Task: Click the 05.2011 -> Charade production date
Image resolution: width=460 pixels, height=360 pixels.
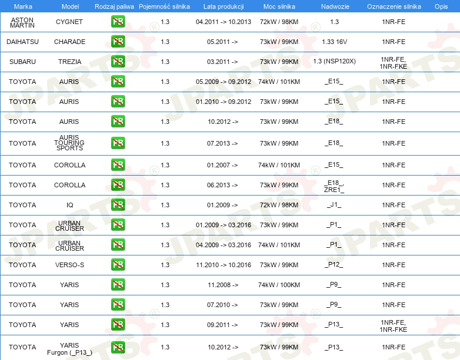Action: pos(222,42)
